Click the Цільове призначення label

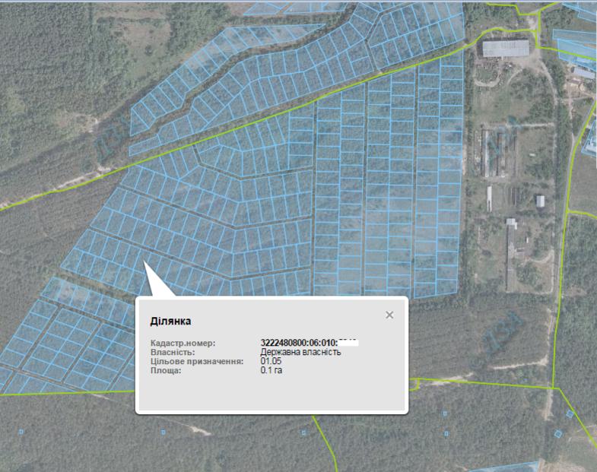point(197,361)
